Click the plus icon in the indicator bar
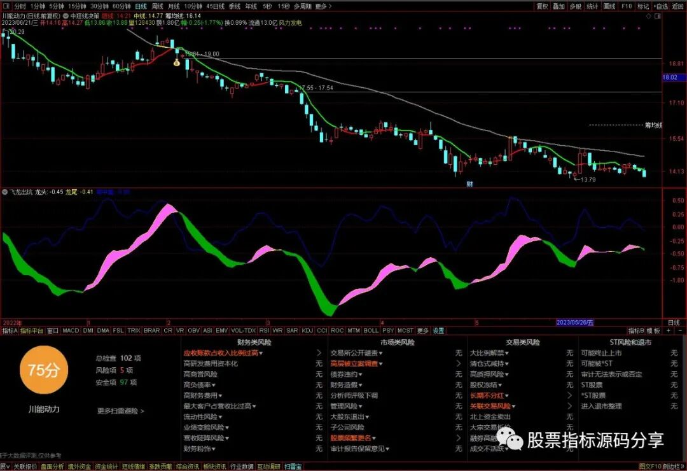 pyautogui.click(x=669, y=330)
